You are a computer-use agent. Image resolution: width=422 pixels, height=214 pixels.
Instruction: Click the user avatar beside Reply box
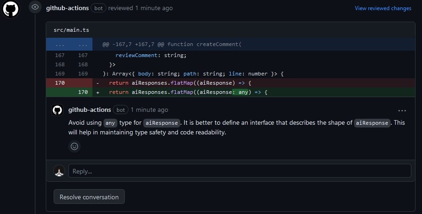pos(59,171)
